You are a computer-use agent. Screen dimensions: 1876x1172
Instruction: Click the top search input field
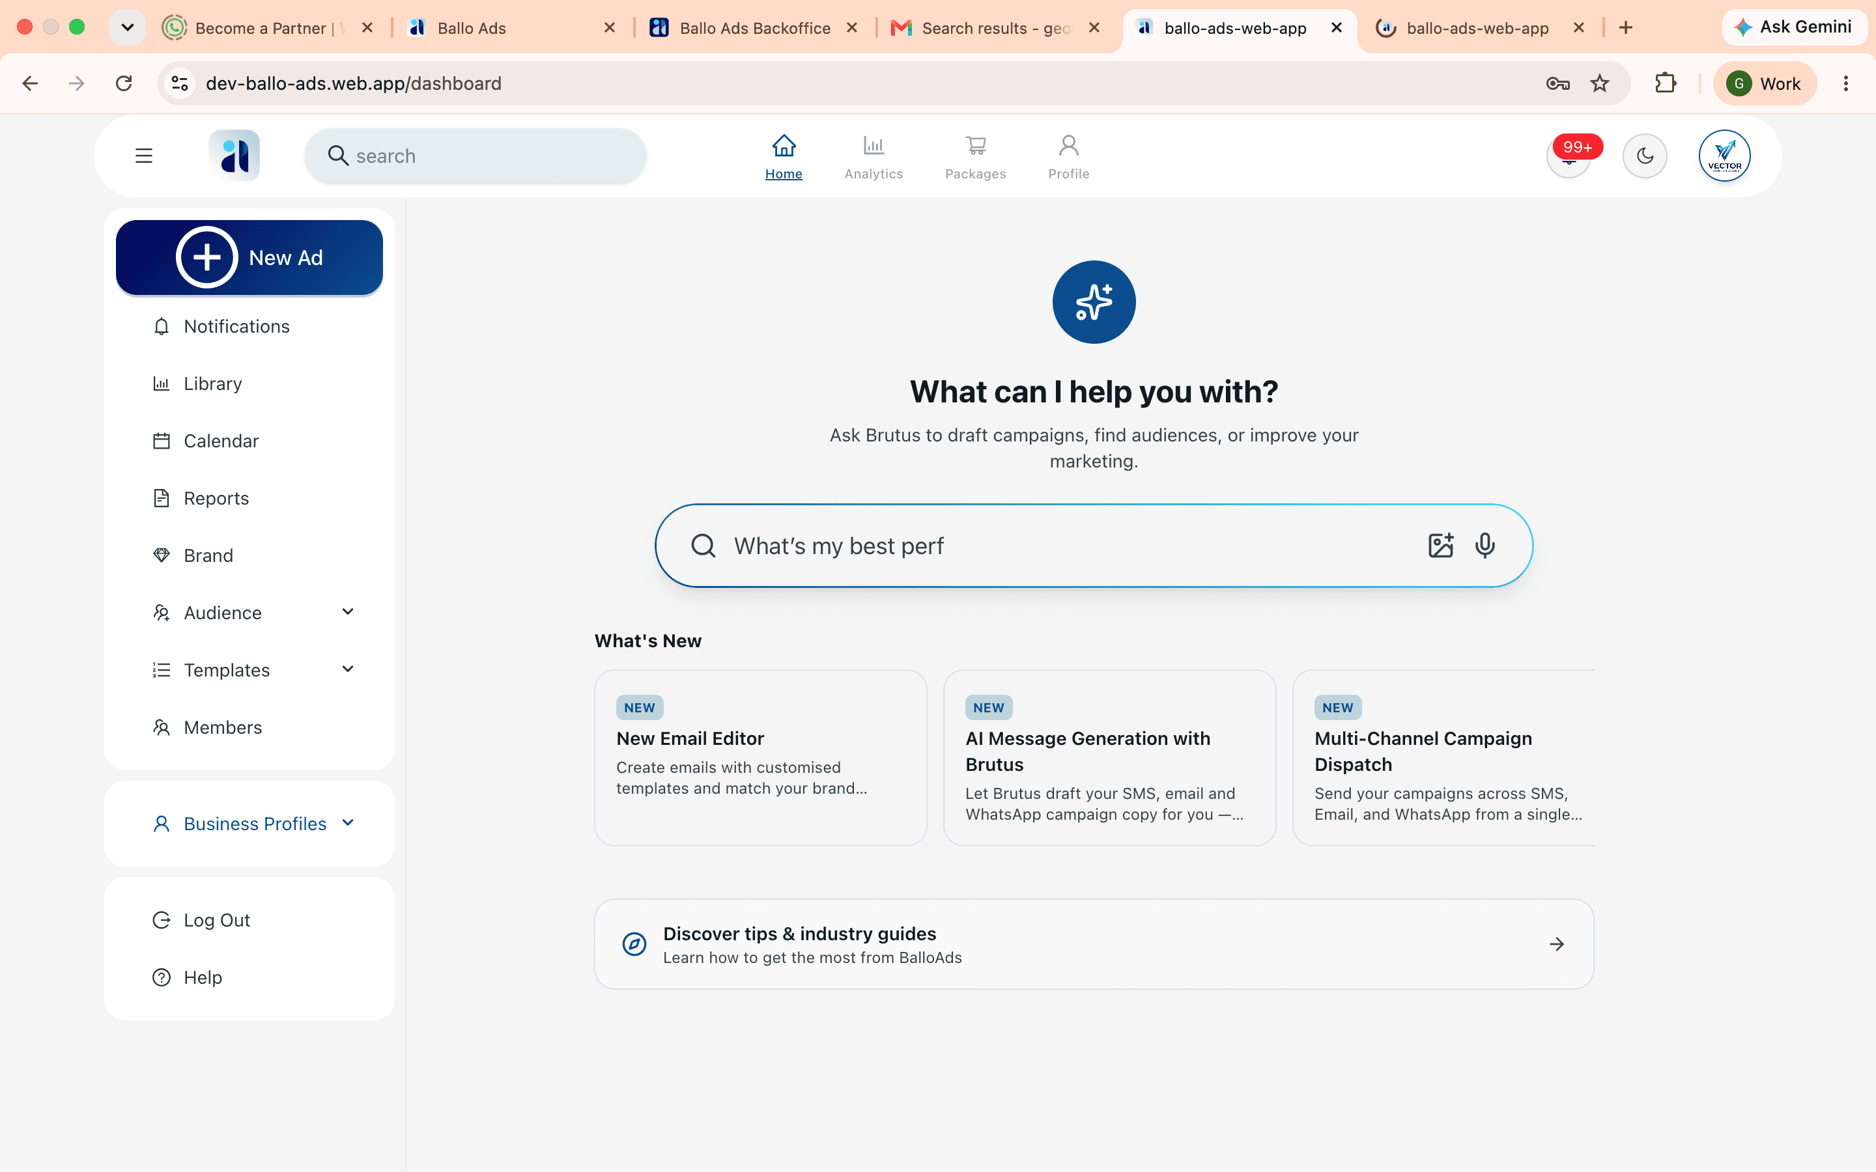(x=476, y=156)
